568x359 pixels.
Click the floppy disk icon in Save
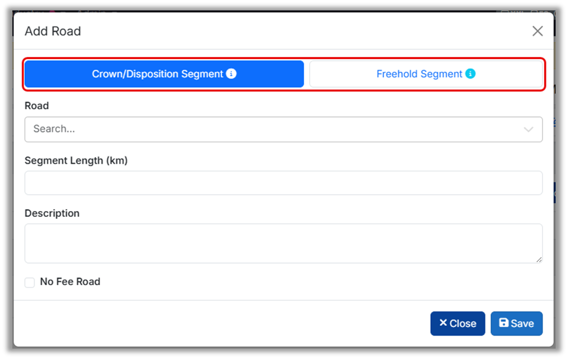(x=504, y=323)
